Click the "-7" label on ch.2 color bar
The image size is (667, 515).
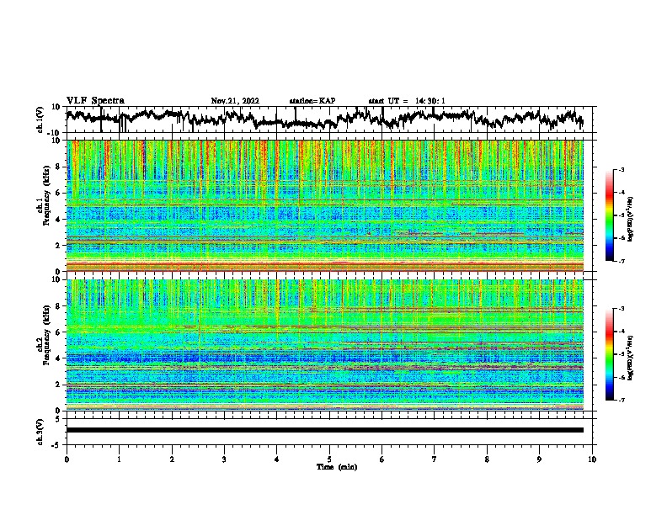coord(622,400)
